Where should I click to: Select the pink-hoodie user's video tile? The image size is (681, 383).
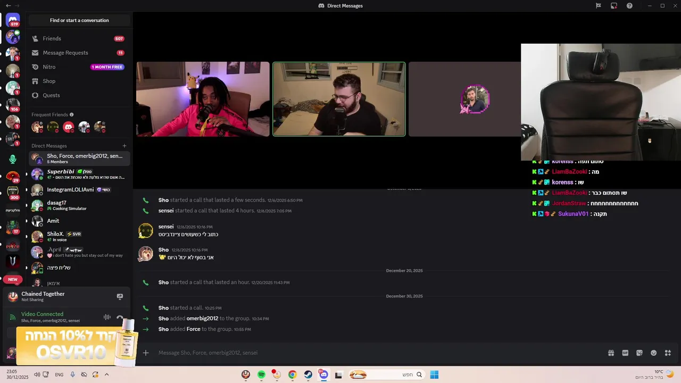coord(203,99)
